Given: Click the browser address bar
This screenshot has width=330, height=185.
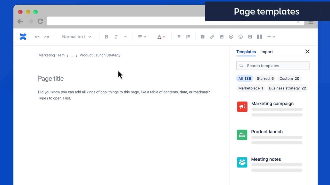Looking at the screenshot, I should pos(175,21).
